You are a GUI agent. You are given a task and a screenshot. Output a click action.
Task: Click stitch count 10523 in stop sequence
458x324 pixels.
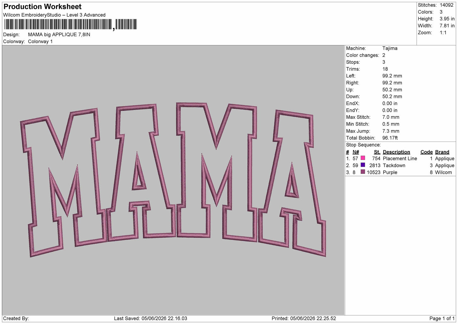point(374,173)
